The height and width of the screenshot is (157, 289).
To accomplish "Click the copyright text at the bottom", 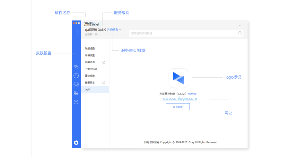I will click(x=181, y=142).
